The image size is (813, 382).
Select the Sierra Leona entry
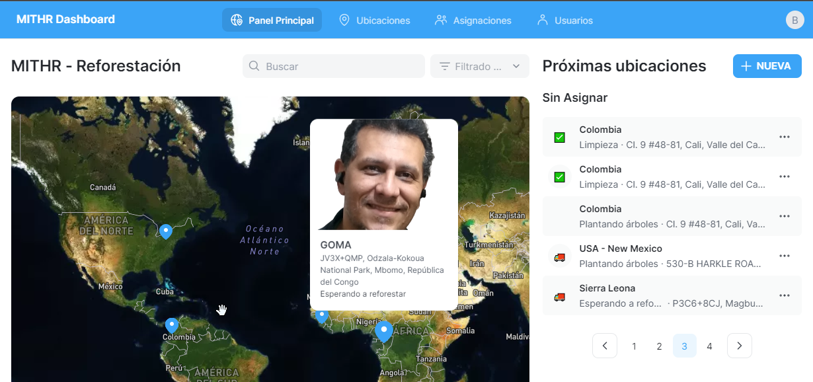pos(672,295)
